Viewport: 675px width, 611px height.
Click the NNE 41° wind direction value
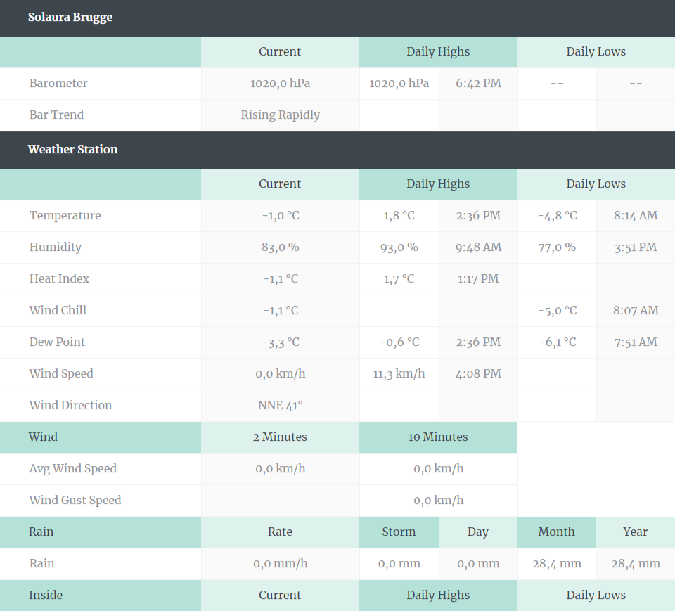coord(281,405)
